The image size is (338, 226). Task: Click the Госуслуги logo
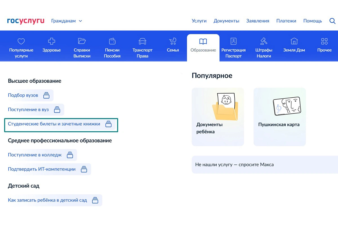coord(26,21)
